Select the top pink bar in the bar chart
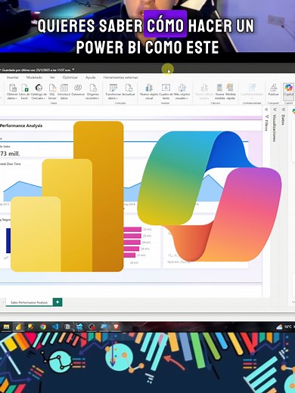 [132, 229]
